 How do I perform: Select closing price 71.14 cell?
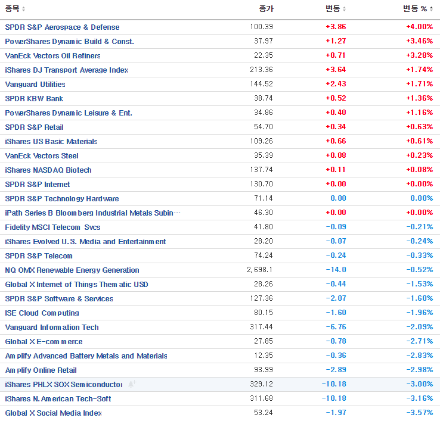264,198
